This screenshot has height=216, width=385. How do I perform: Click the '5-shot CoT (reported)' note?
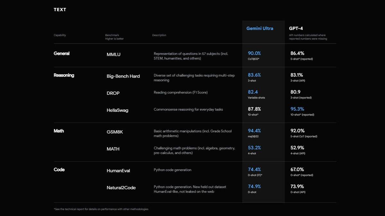tap(304, 137)
